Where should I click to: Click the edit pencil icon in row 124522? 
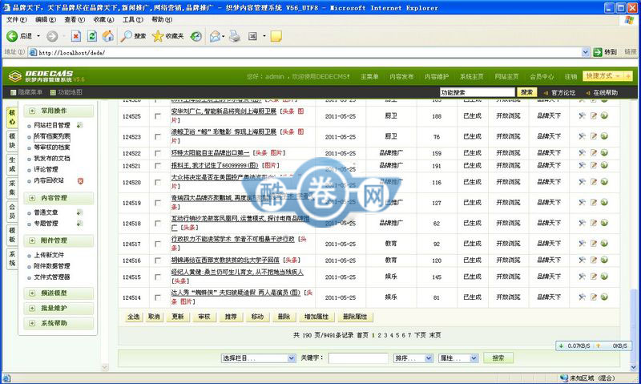[594, 153]
